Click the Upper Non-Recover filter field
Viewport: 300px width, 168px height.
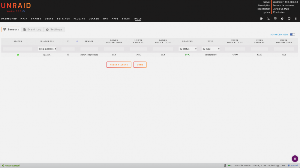pyautogui.click(x=284, y=49)
